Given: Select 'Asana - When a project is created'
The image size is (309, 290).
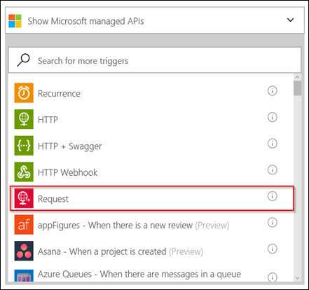Looking at the screenshot, I should 102,251.
